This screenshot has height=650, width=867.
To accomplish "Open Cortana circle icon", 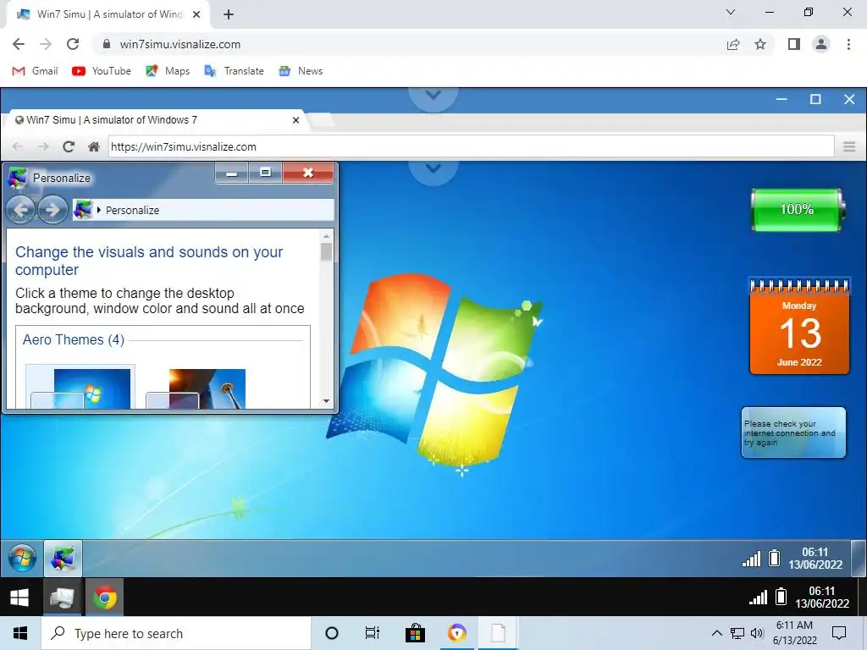I will (x=332, y=633).
